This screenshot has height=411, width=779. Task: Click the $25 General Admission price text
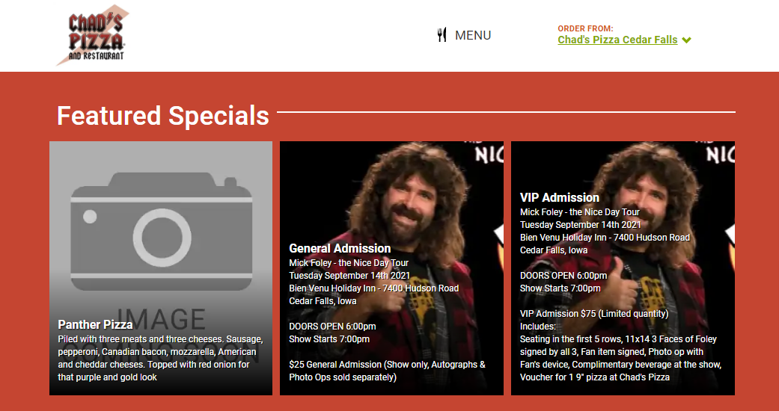387,371
